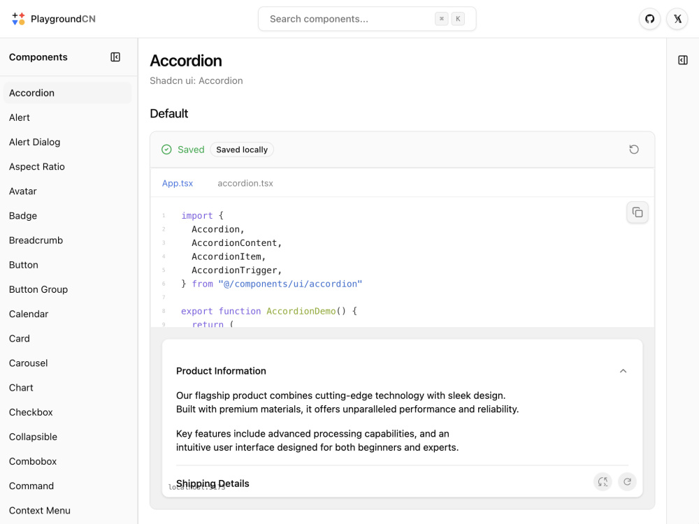This screenshot has height=524, width=699.
Task: Click the AccordionDemo function name in code
Action: [301, 311]
